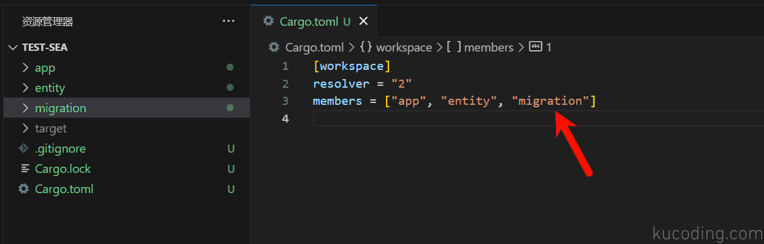Click the "app" string in members array
Screen dimensions: 764x244
409,101
